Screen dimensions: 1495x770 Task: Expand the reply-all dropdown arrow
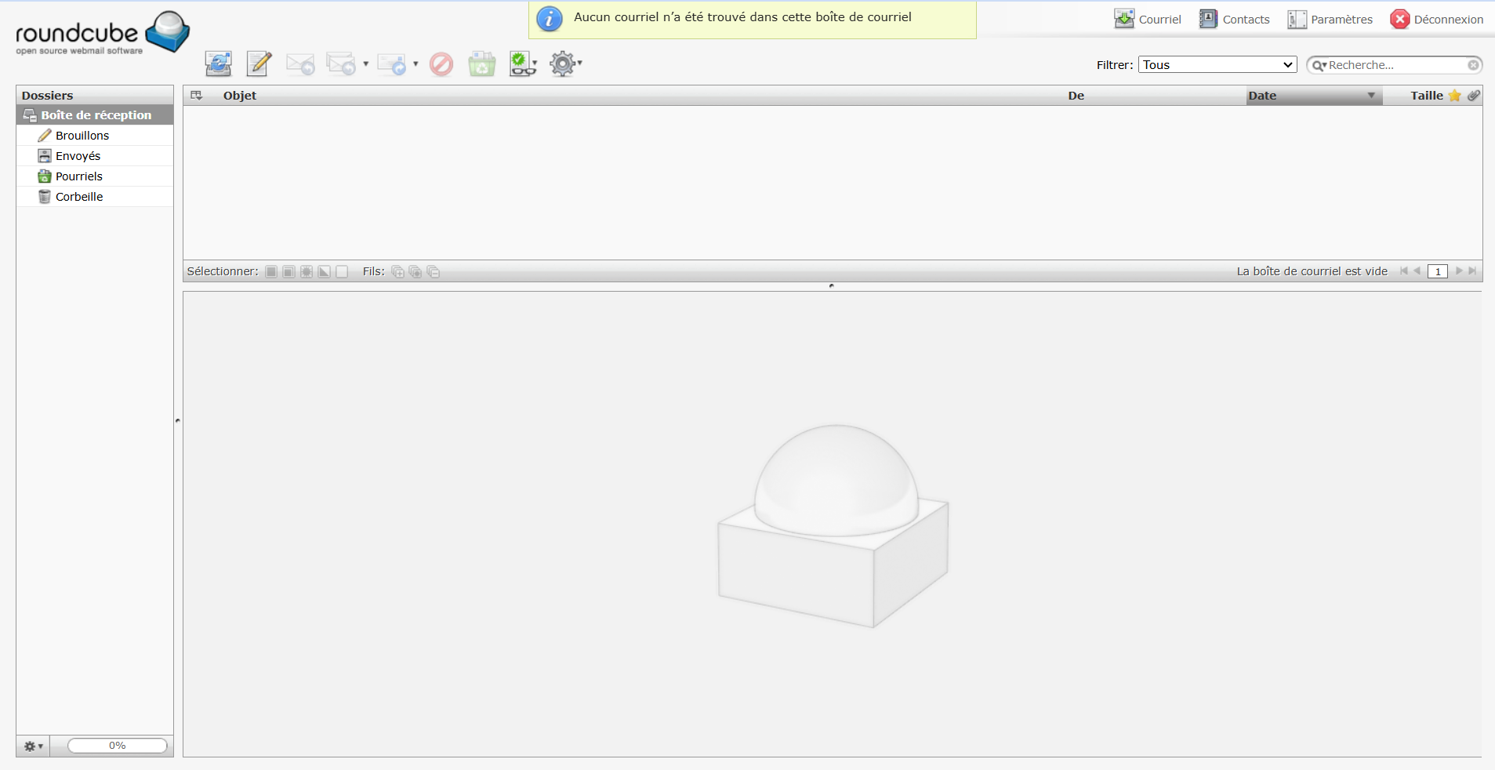tap(366, 64)
